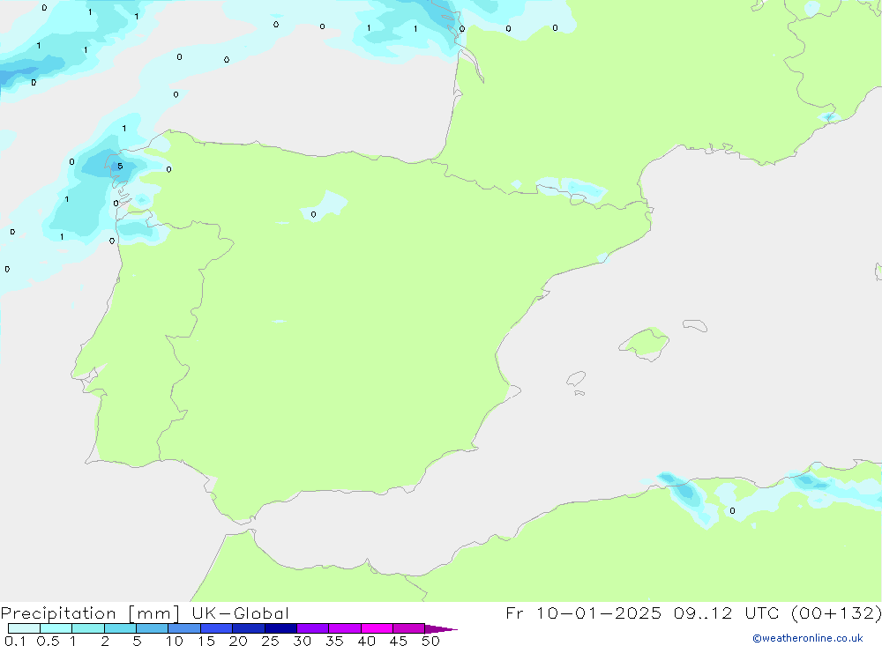Click the '50' legend scale label
Screen dimensions: 882x646
pyautogui.click(x=431, y=641)
